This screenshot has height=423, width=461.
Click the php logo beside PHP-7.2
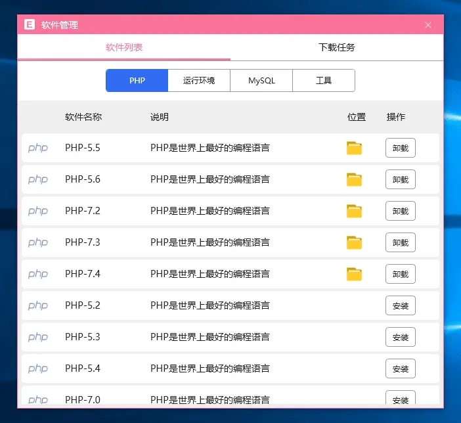coord(38,211)
